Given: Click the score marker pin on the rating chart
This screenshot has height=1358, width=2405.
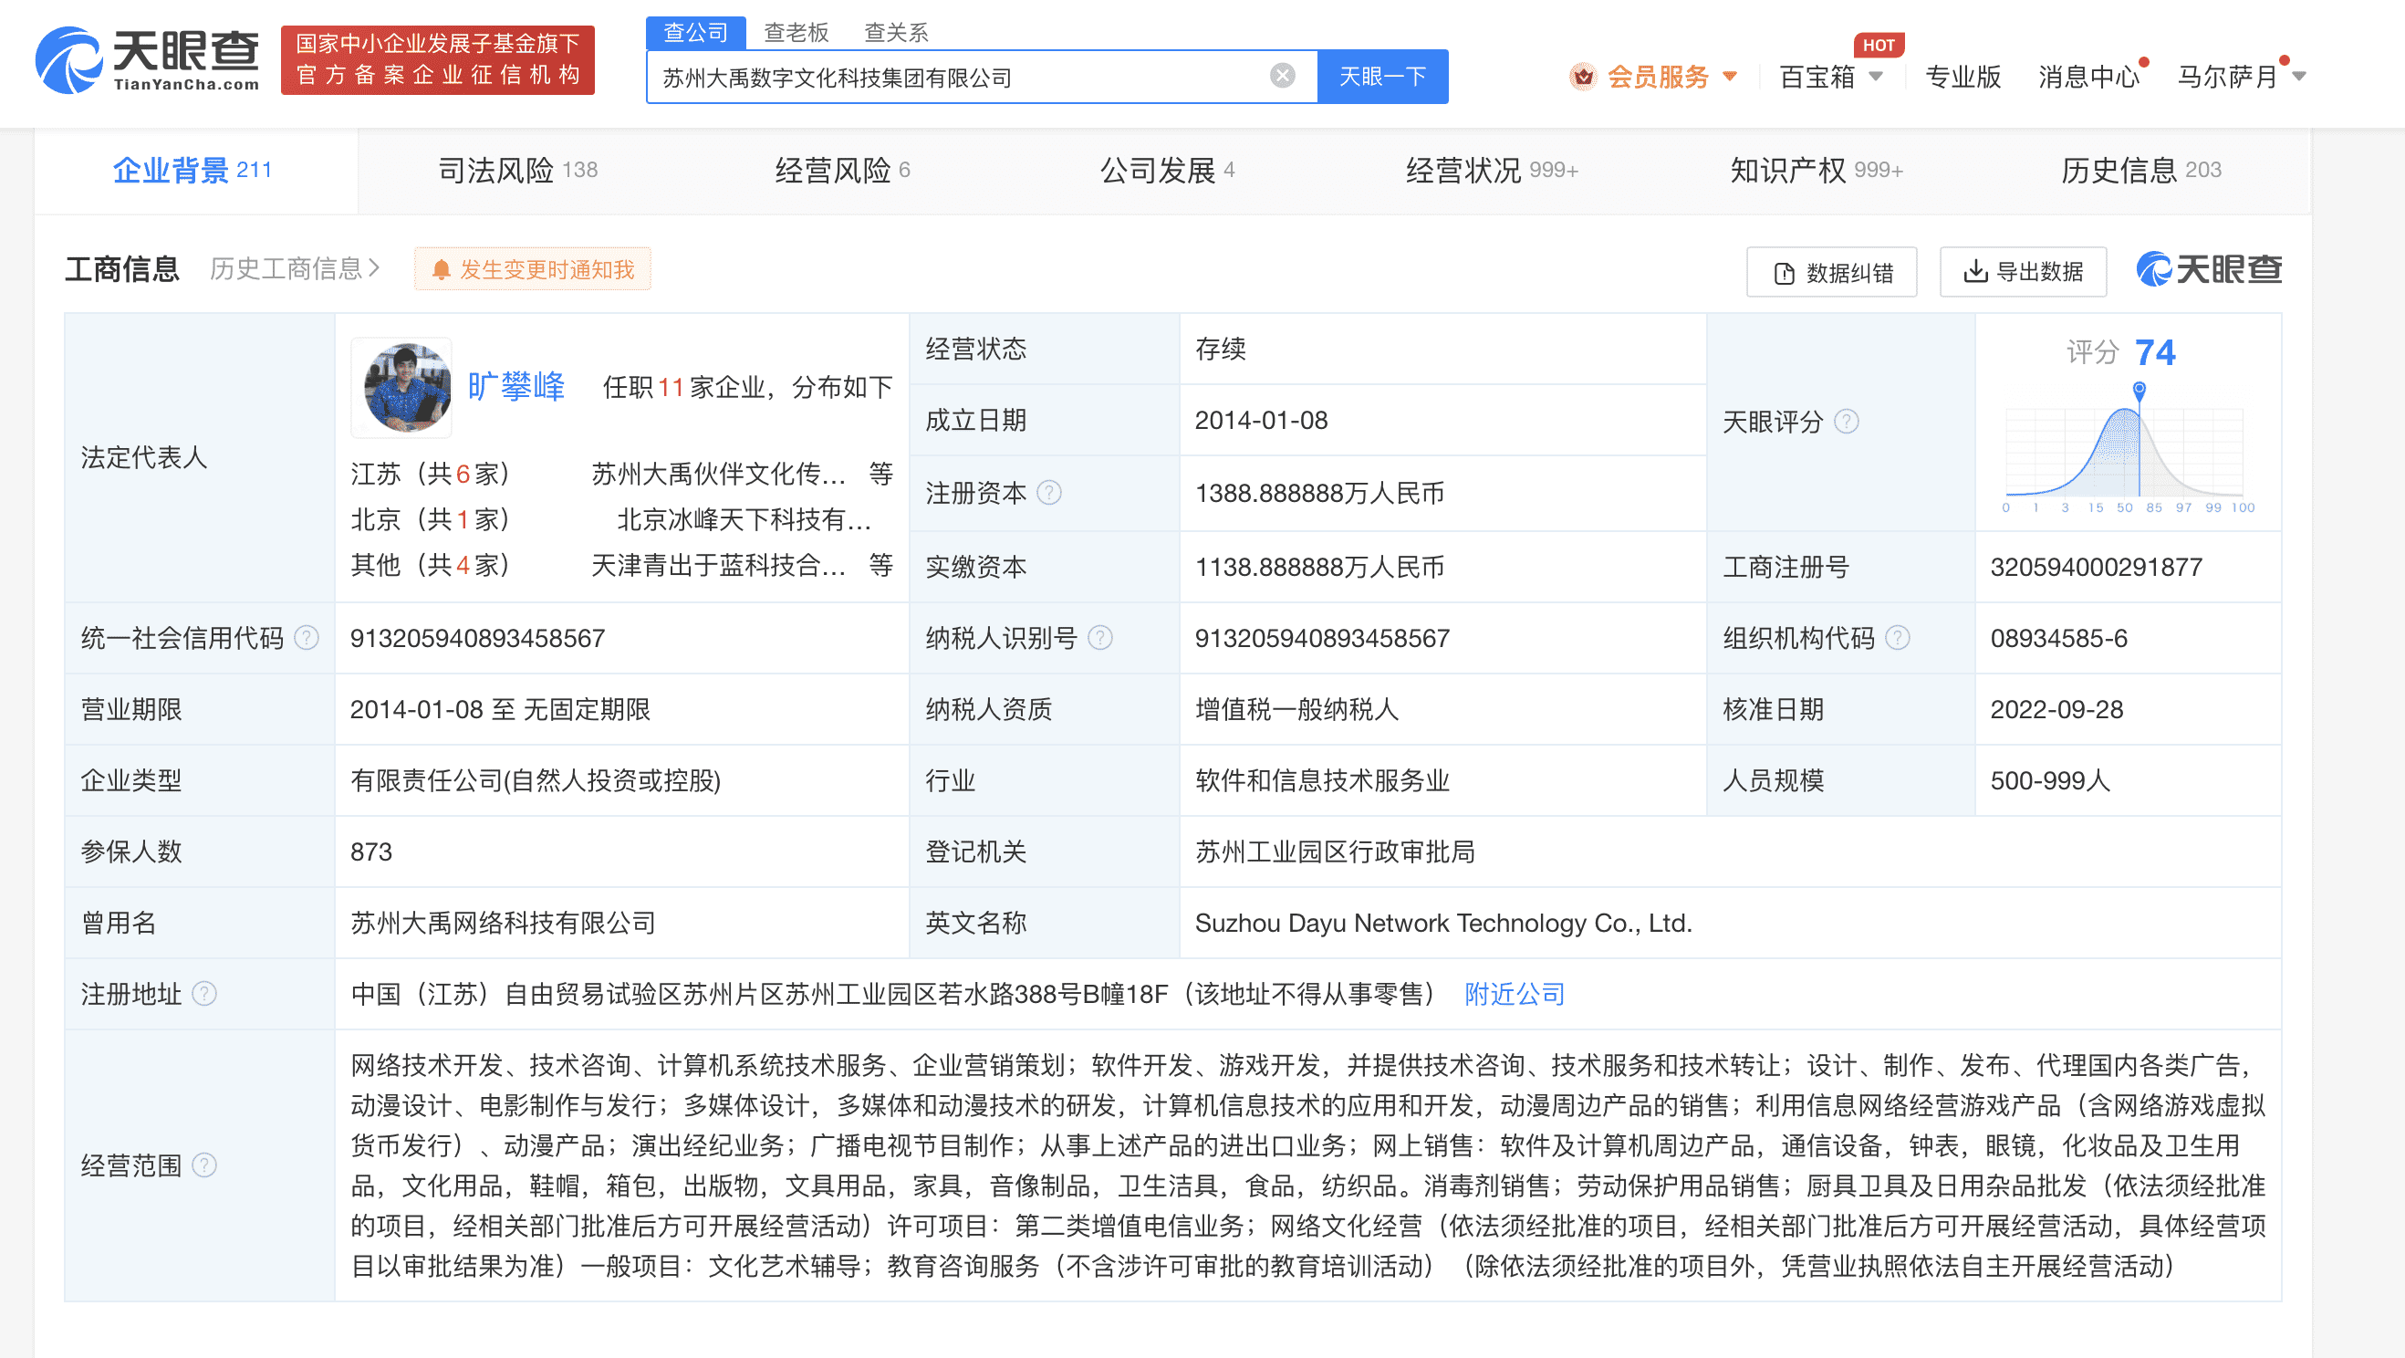Looking at the screenshot, I should click(2139, 391).
